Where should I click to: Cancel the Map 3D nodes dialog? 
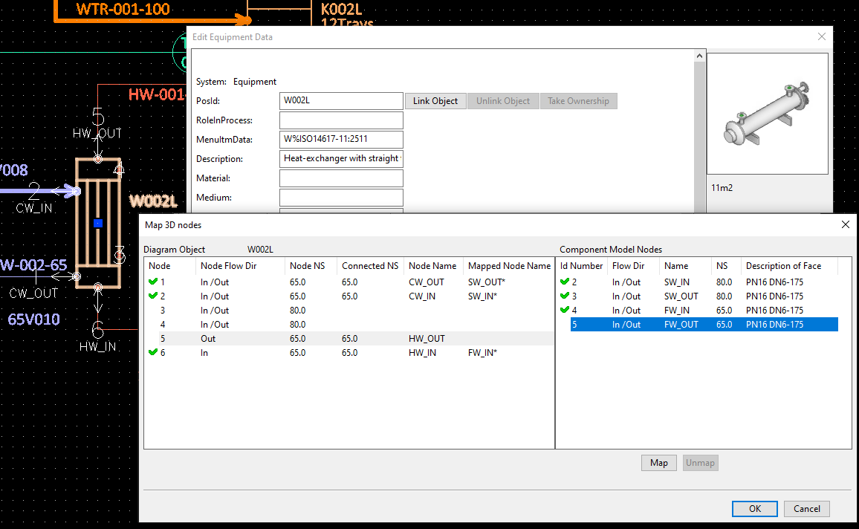[x=806, y=509]
